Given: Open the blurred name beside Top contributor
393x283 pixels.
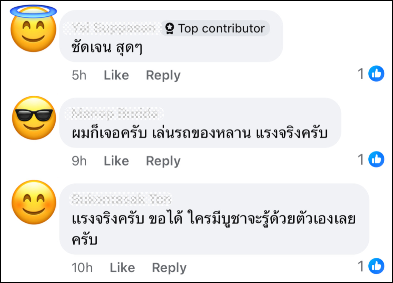Looking at the screenshot, I should pyautogui.click(x=113, y=28).
